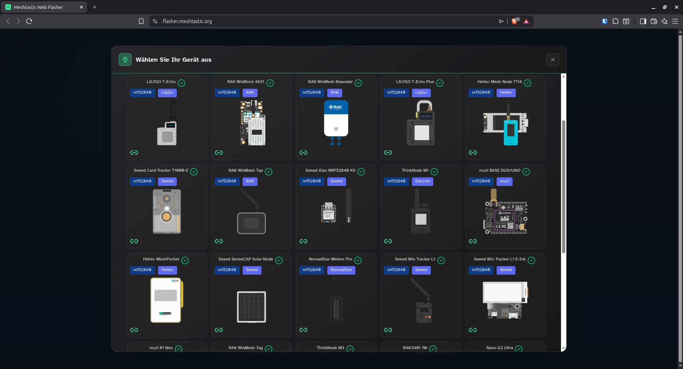Toggle the browser sidebar panel icon
683x369 pixels.
click(x=643, y=21)
